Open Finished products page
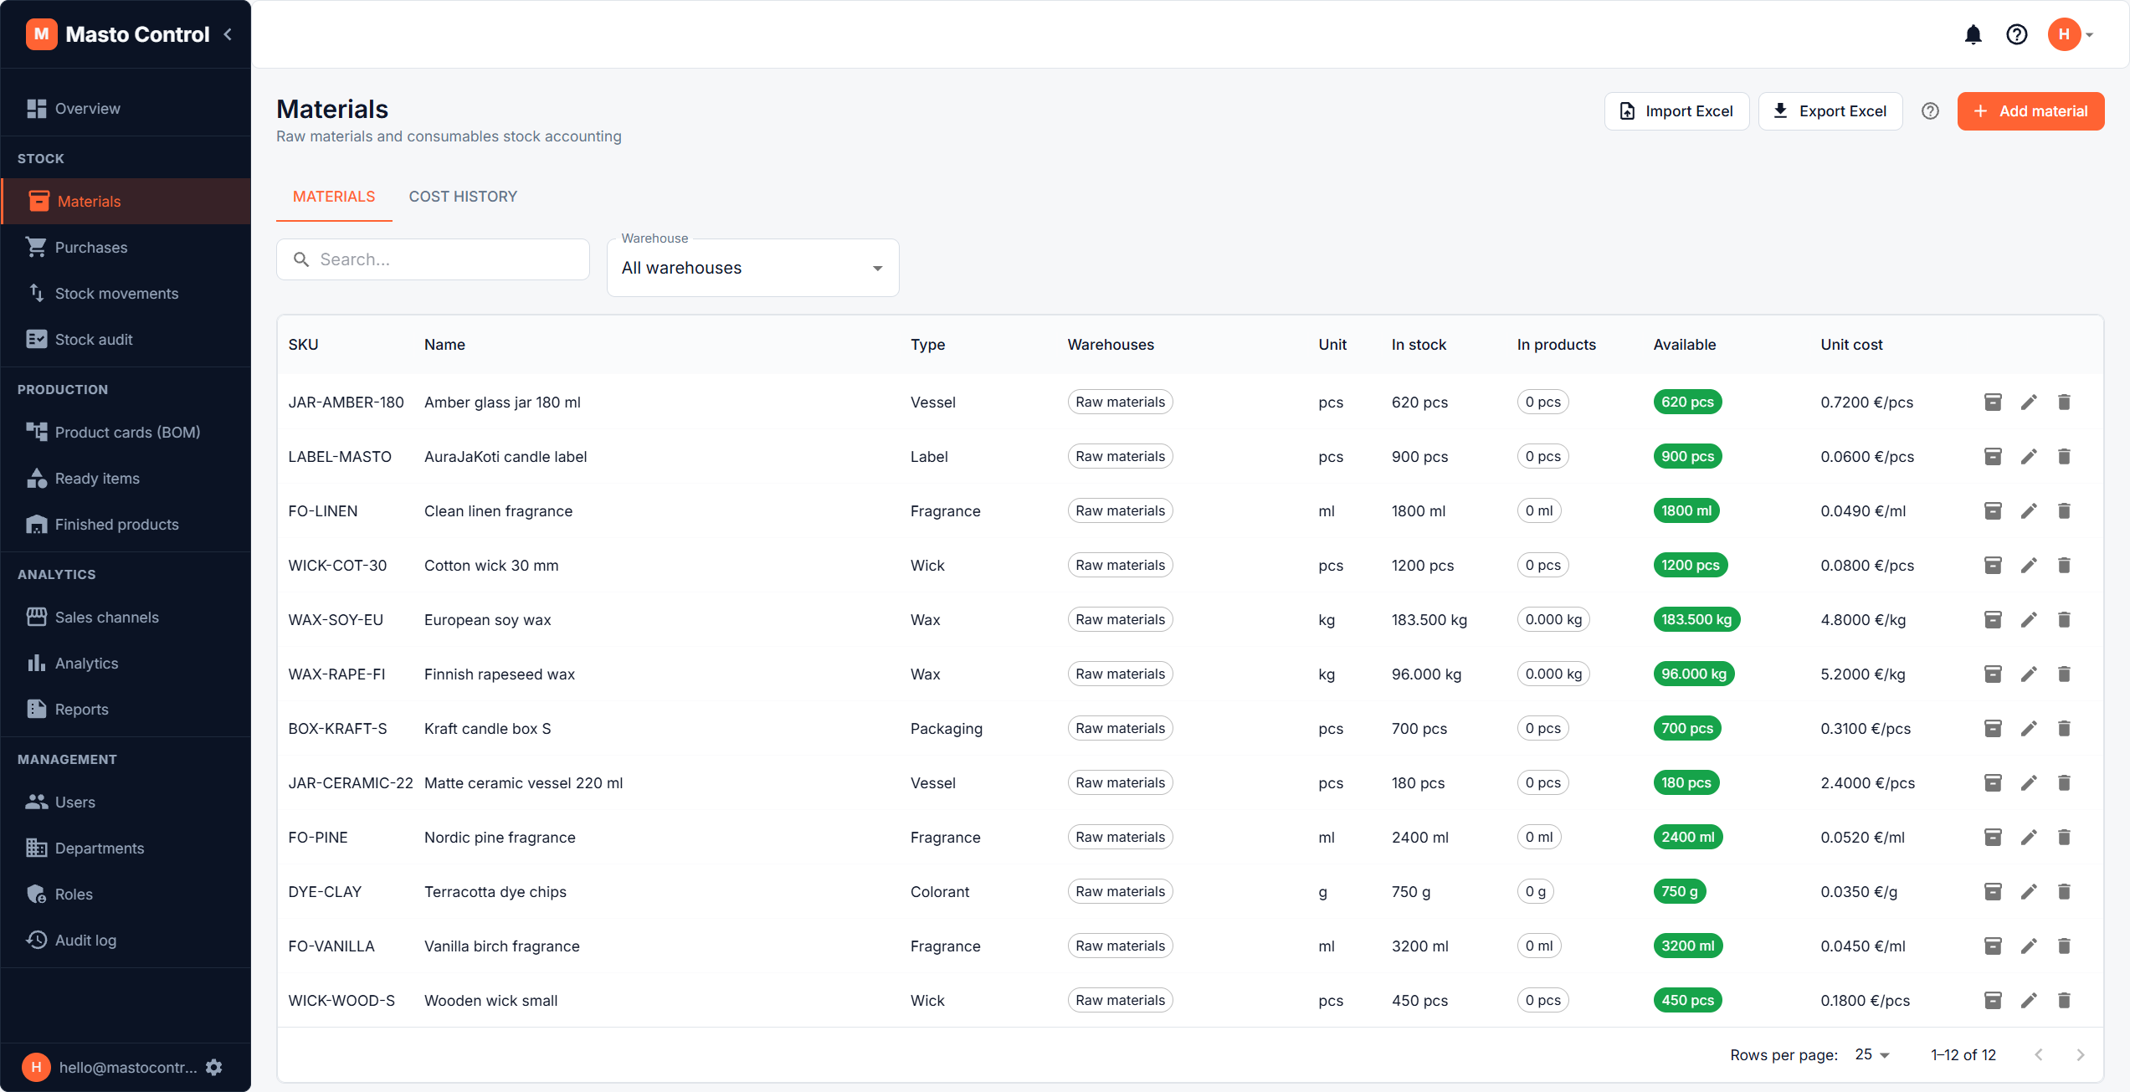The width and height of the screenshot is (2130, 1092). point(126,525)
